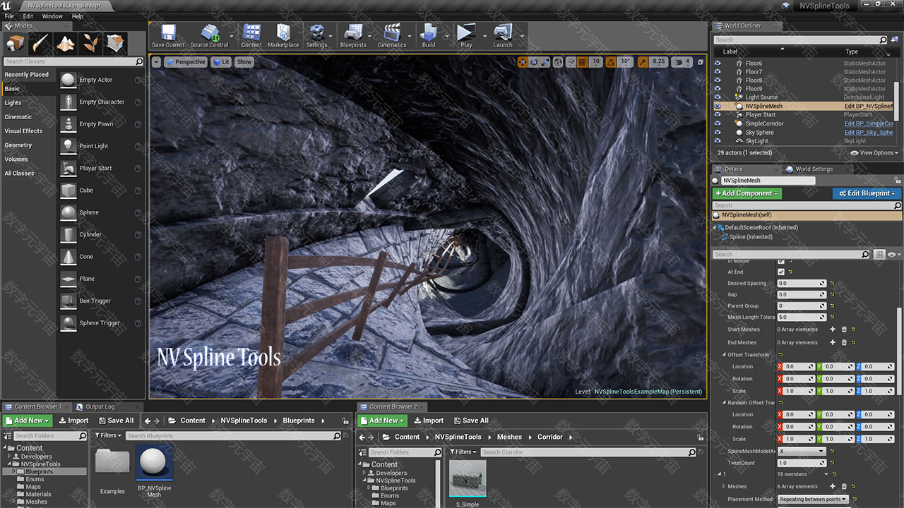Open the Edit BP_SimpleCor link
The height and width of the screenshot is (508, 904).
click(x=869, y=123)
